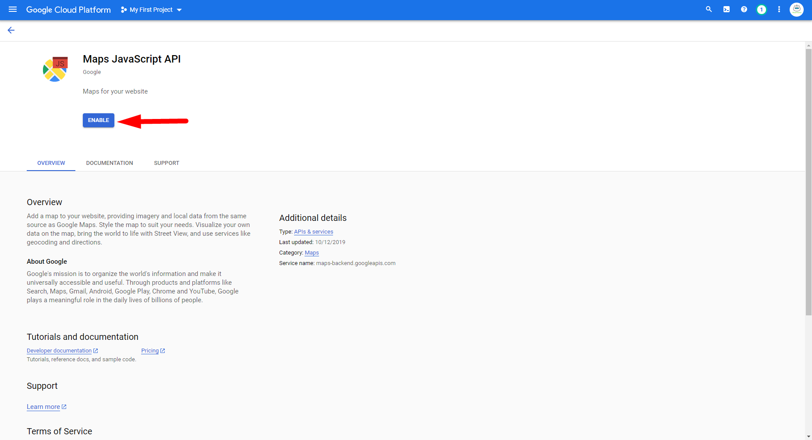Image resolution: width=812 pixels, height=440 pixels.
Task: Click the account avatar icon
Action: (x=797, y=9)
